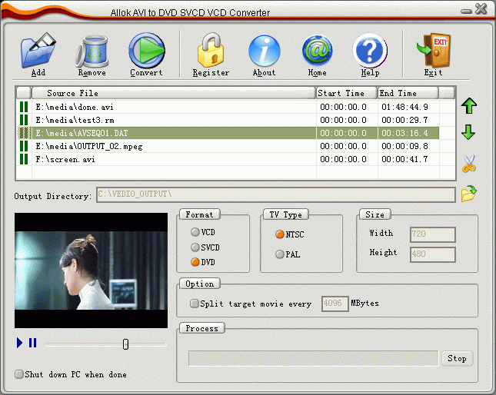Pause the preview video
This screenshot has width=496, height=395.
point(32,343)
